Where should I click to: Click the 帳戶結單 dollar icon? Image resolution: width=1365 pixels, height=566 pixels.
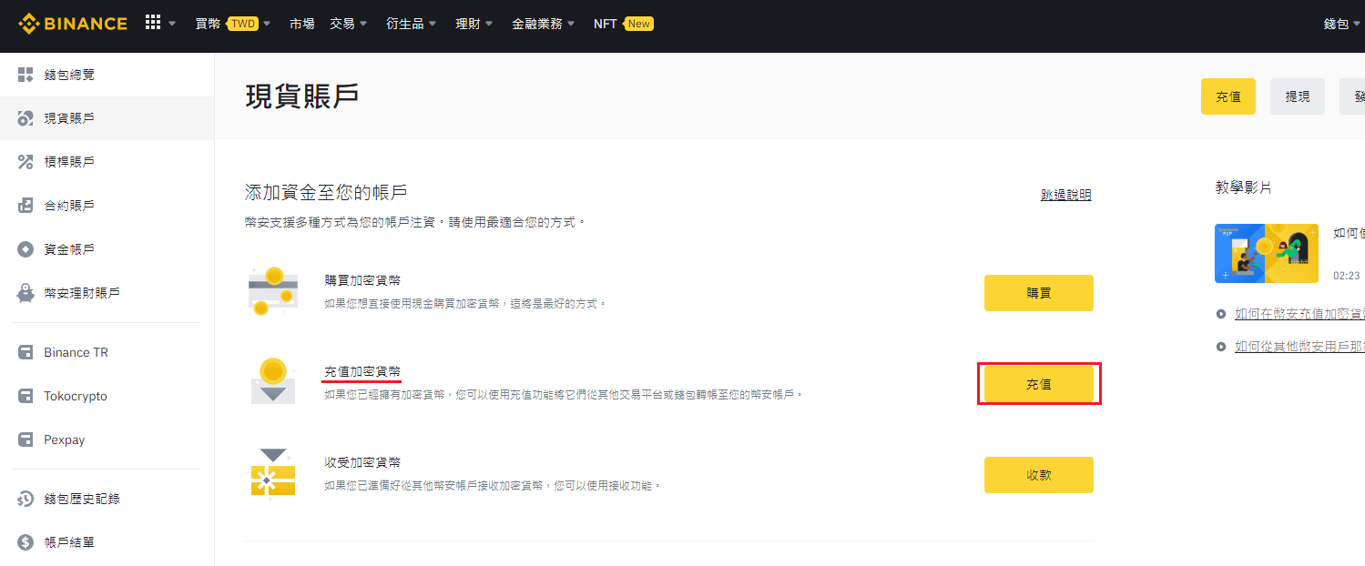coord(25,542)
